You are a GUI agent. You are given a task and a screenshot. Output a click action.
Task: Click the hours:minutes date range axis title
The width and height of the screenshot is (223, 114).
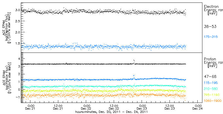click(x=111, y=112)
